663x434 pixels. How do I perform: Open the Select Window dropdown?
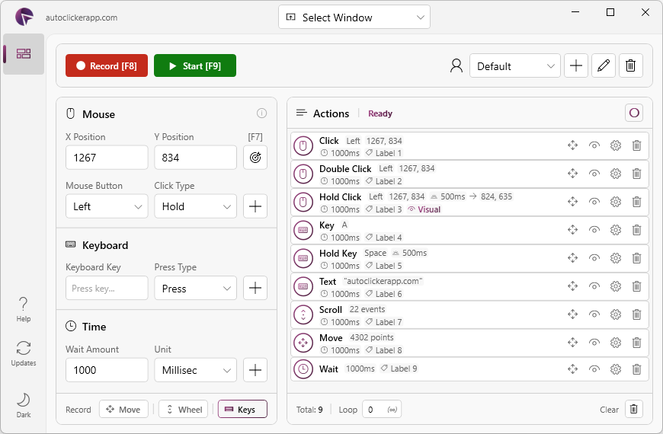pos(354,17)
